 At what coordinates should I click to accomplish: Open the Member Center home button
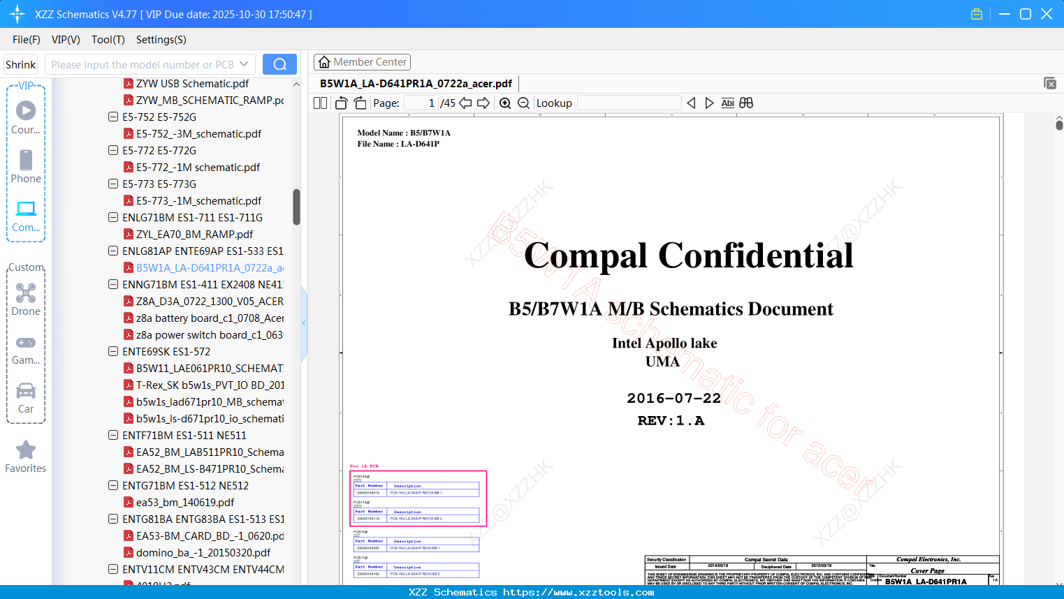point(362,62)
